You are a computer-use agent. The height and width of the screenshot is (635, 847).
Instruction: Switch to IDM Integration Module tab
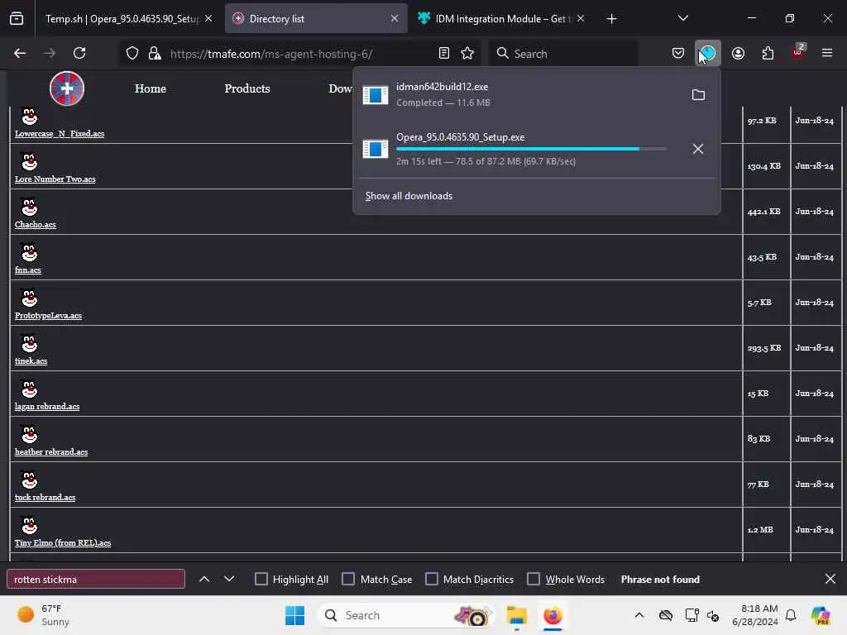pyautogui.click(x=500, y=19)
